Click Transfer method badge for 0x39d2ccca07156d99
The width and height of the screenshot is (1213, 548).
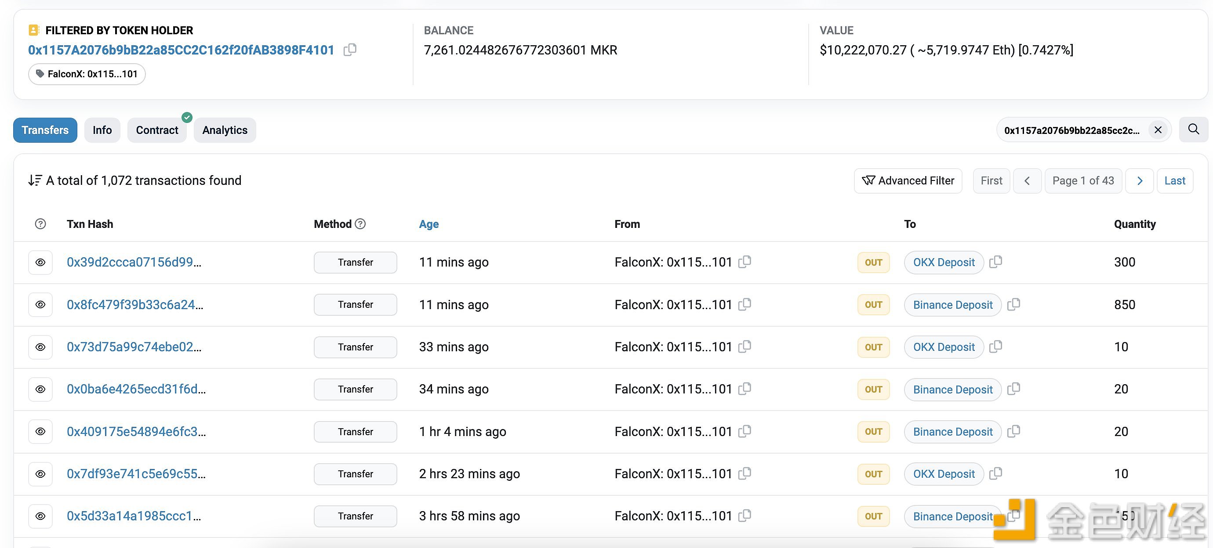coord(355,263)
